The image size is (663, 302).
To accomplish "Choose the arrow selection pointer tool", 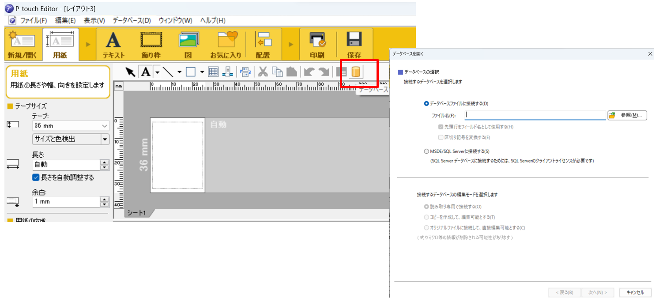I will point(130,72).
